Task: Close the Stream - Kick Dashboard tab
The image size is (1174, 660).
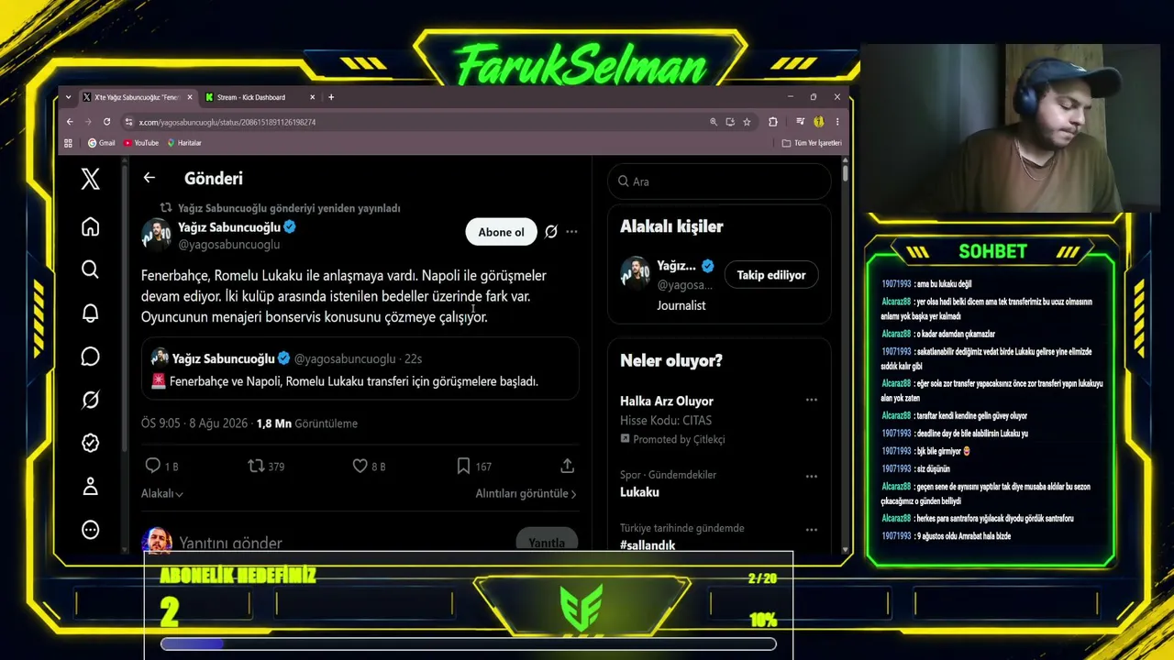Action: (x=313, y=97)
